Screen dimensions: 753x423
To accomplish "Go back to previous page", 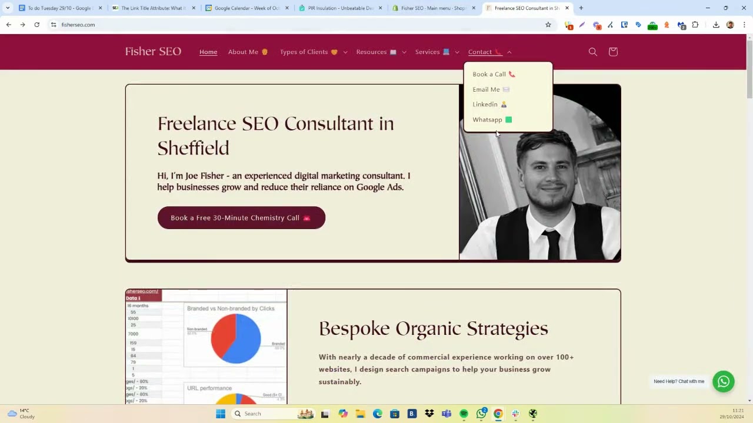I will (x=9, y=25).
